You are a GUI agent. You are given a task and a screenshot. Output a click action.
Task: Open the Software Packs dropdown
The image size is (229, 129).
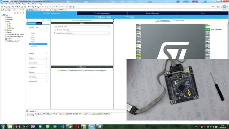[x=103, y=17]
